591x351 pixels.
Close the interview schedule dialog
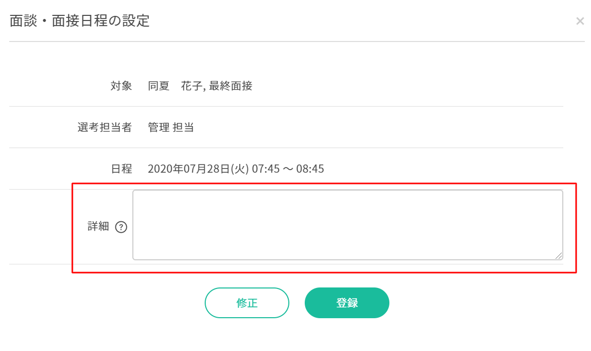[x=580, y=21]
